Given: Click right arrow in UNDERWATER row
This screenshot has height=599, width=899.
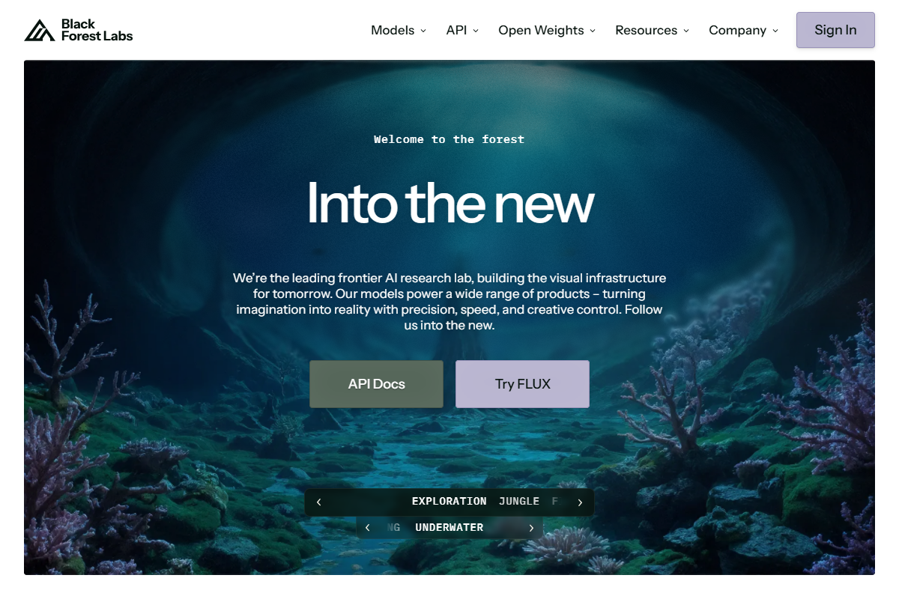Looking at the screenshot, I should (531, 528).
